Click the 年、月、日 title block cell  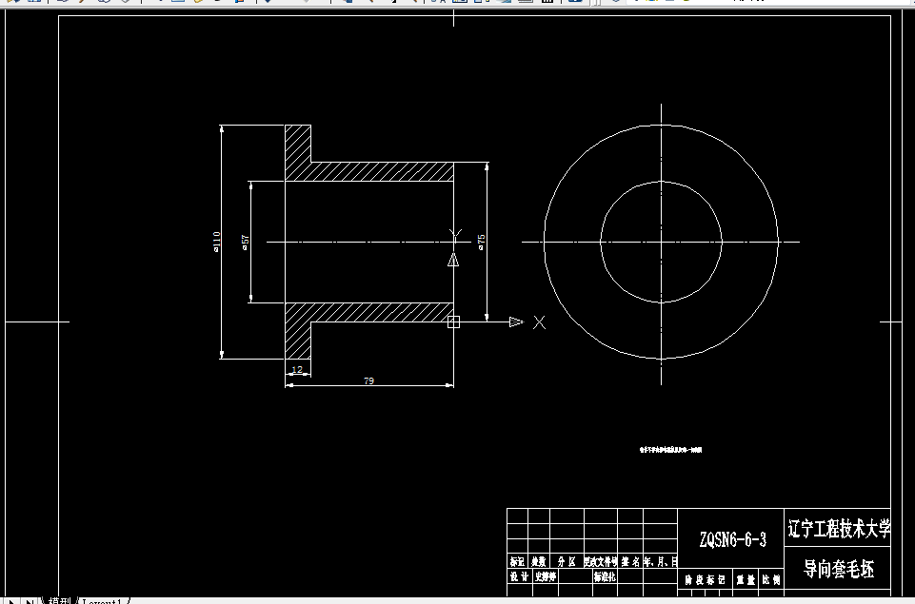coord(661,561)
